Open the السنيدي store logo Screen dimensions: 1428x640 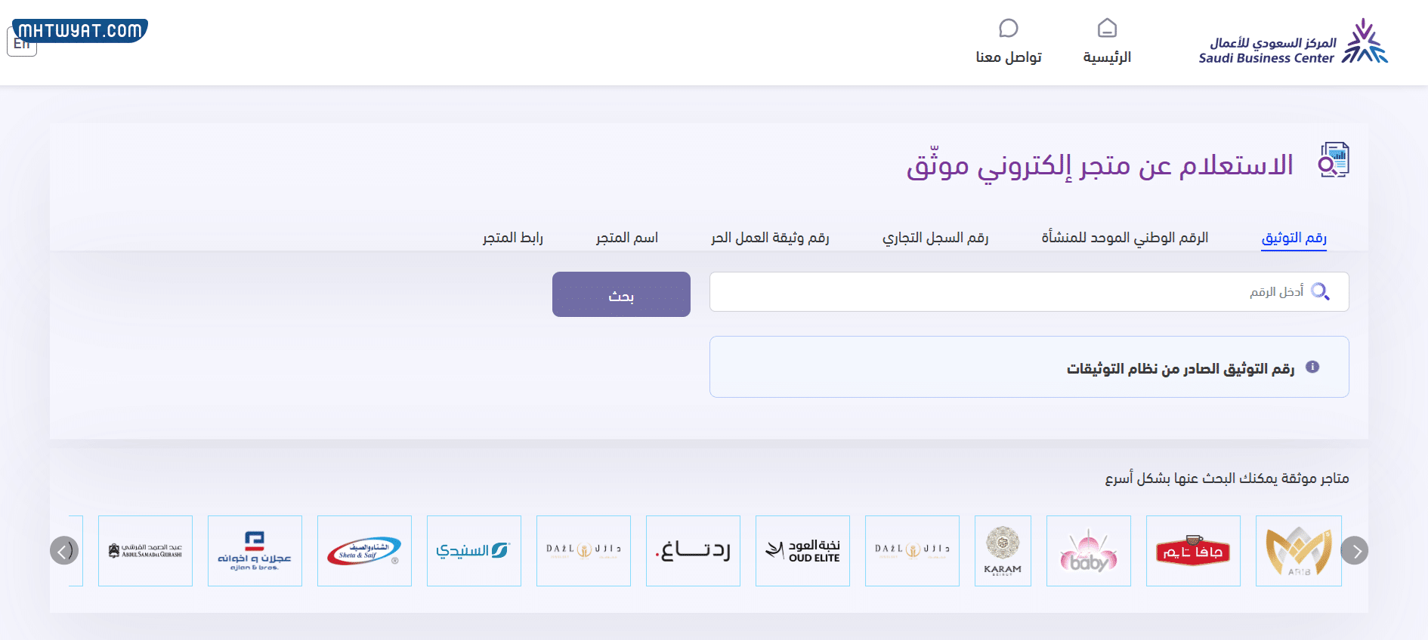[474, 551]
